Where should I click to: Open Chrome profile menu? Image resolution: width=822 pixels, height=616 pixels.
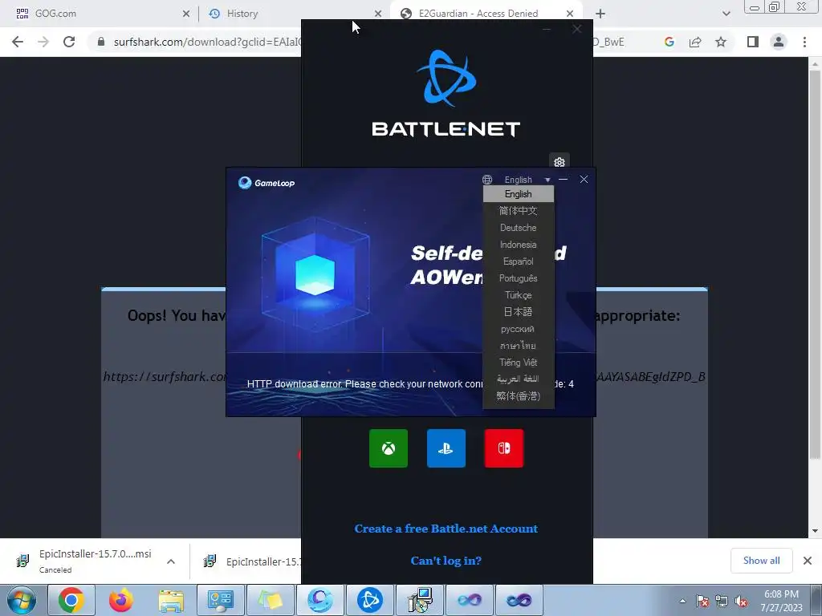pos(779,42)
